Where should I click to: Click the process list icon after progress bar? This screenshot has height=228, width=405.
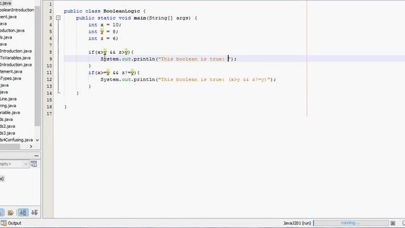[393, 223]
